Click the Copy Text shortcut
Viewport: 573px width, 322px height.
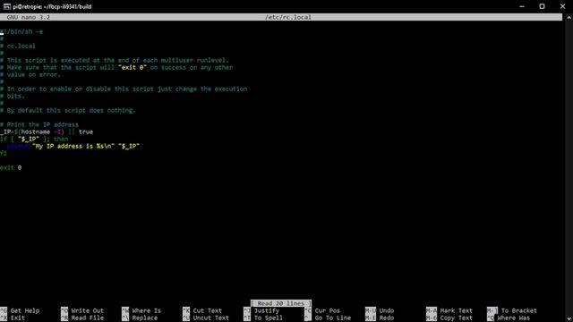[449, 318]
